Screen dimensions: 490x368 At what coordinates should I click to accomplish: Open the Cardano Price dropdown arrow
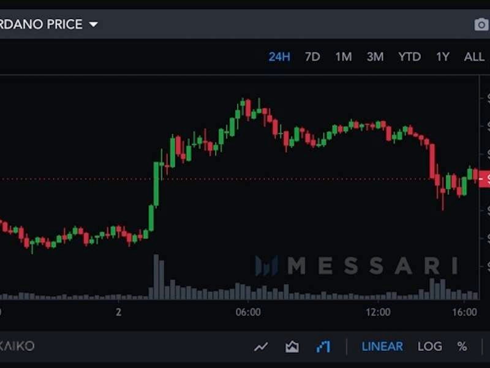point(93,25)
